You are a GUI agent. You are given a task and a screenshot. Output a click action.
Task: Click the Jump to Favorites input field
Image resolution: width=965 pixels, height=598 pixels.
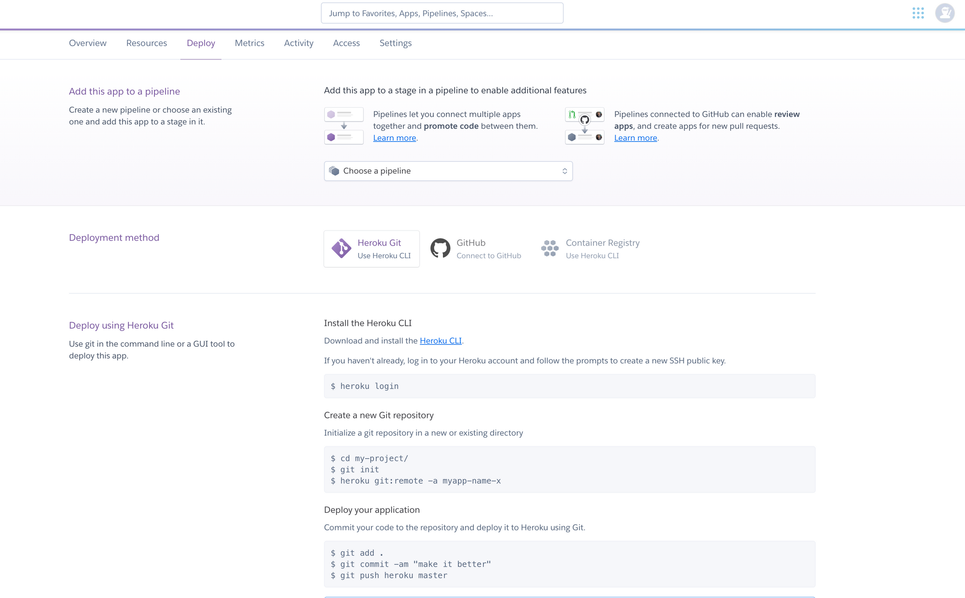[442, 13]
